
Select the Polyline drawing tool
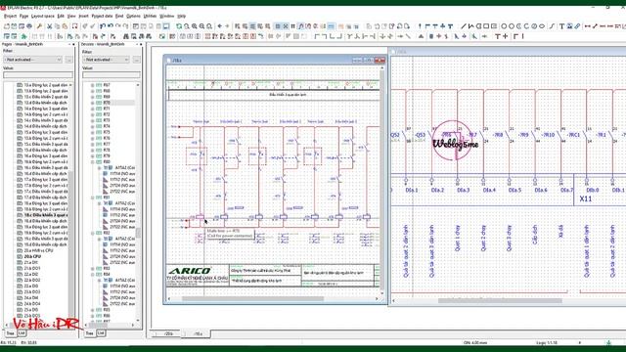(471, 26)
